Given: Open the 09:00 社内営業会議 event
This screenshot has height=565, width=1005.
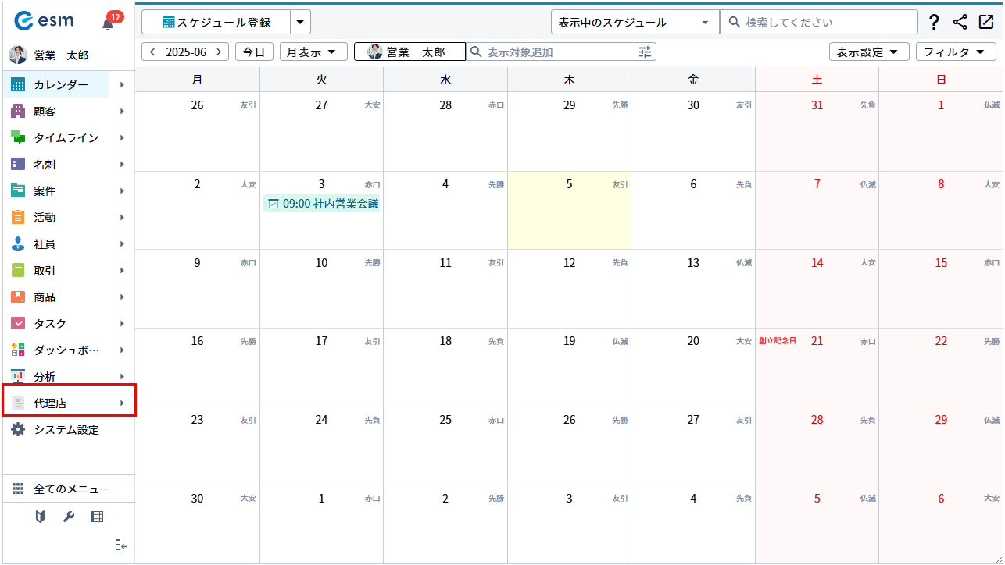Looking at the screenshot, I should 322,204.
